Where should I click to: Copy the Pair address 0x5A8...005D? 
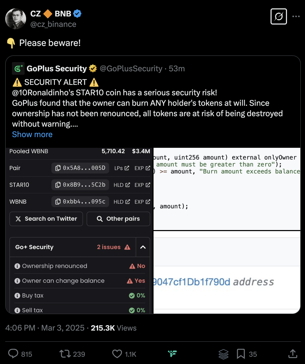[80, 168]
